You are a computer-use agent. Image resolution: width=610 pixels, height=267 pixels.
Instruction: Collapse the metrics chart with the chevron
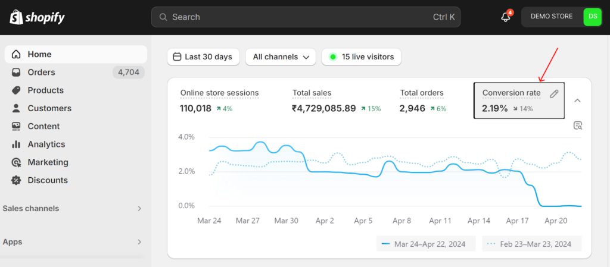tap(577, 100)
